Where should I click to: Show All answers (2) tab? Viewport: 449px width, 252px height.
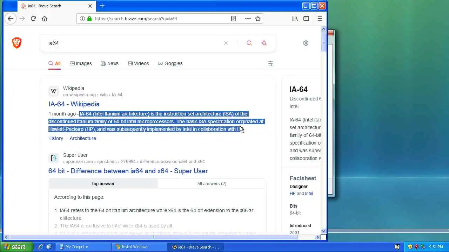pyautogui.click(x=212, y=183)
